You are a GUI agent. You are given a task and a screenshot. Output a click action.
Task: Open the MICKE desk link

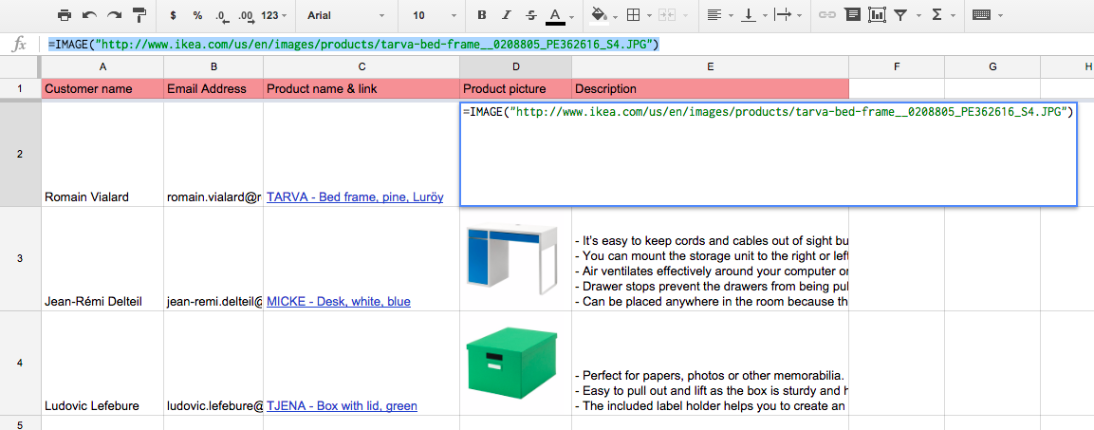[x=339, y=302]
